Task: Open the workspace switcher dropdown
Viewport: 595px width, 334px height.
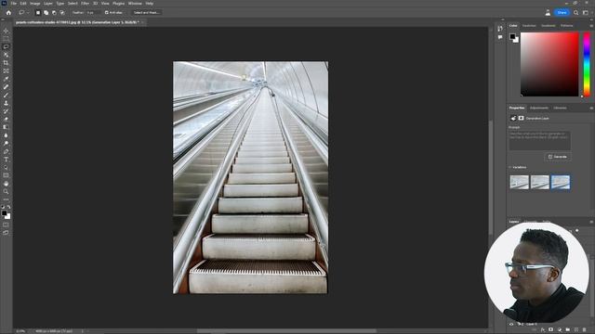Action: tap(586, 12)
